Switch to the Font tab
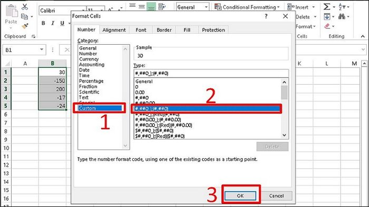 pos(141,30)
